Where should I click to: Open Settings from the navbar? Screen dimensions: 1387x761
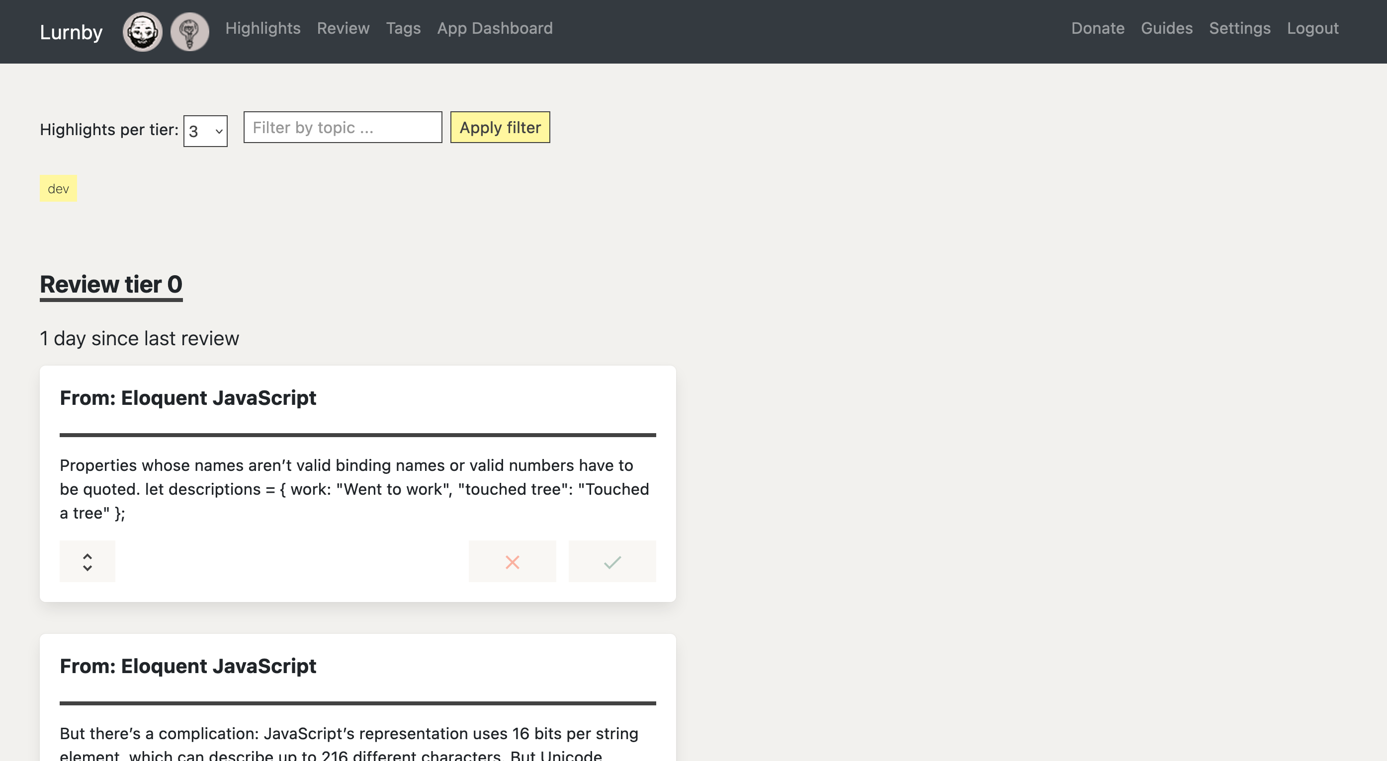(x=1239, y=28)
